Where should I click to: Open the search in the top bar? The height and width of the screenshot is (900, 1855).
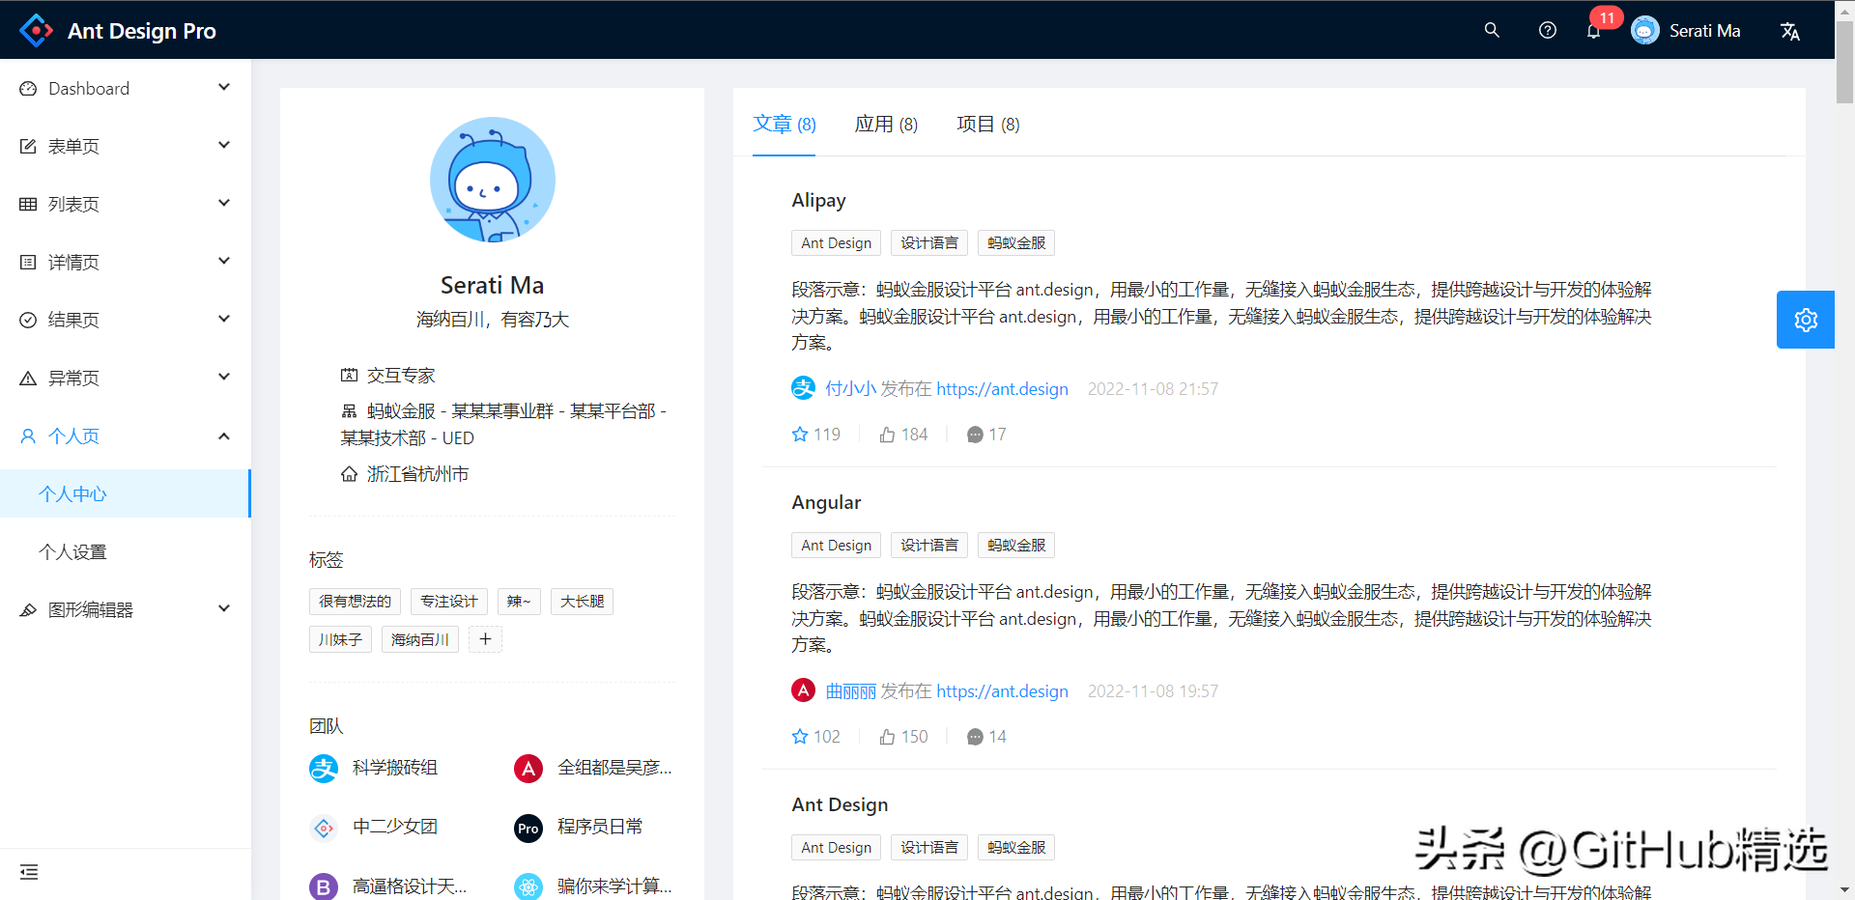1491,30
